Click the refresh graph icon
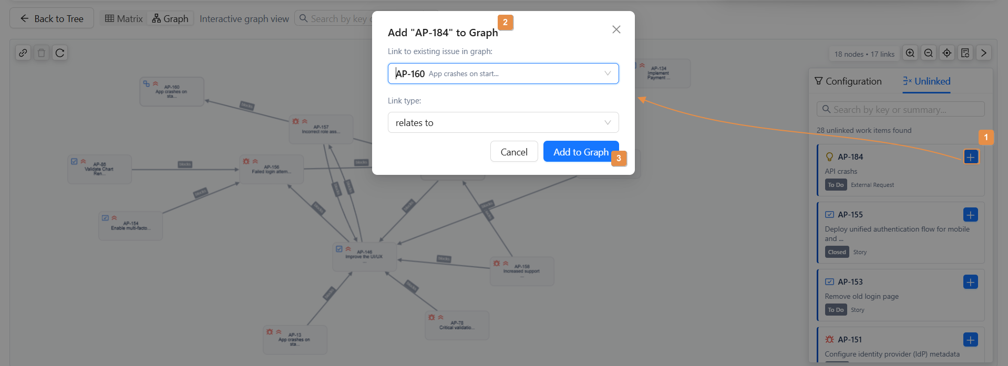The image size is (1008, 366). click(x=60, y=53)
